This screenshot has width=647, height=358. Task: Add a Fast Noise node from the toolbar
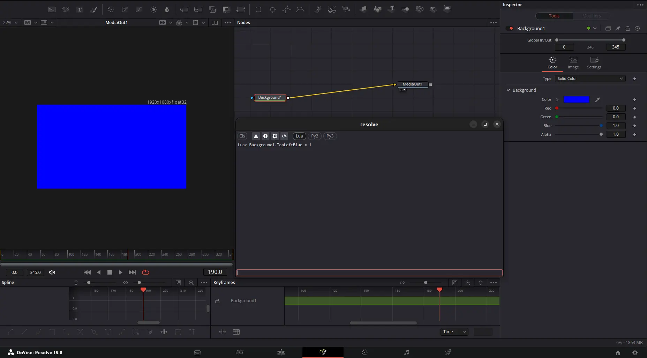click(x=66, y=9)
